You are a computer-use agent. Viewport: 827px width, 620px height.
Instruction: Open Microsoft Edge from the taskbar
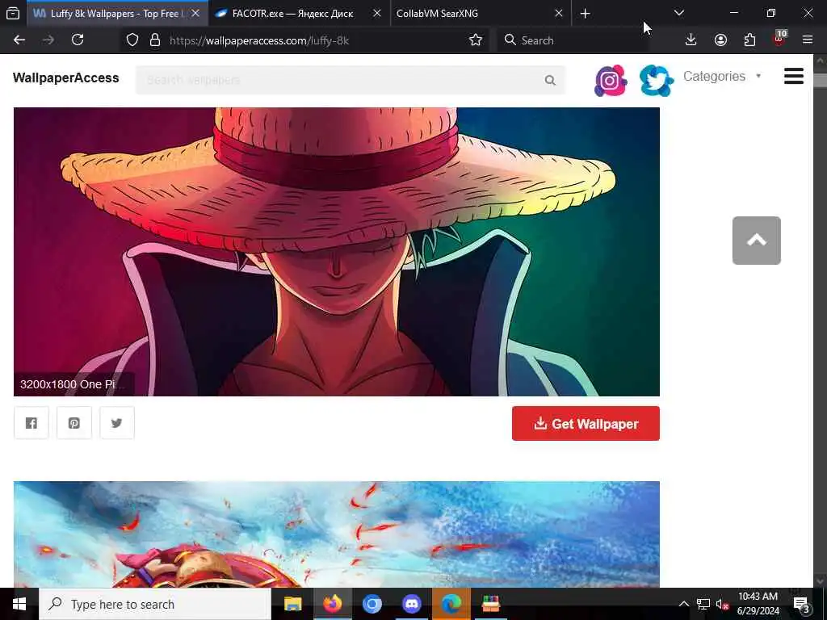tap(451, 604)
